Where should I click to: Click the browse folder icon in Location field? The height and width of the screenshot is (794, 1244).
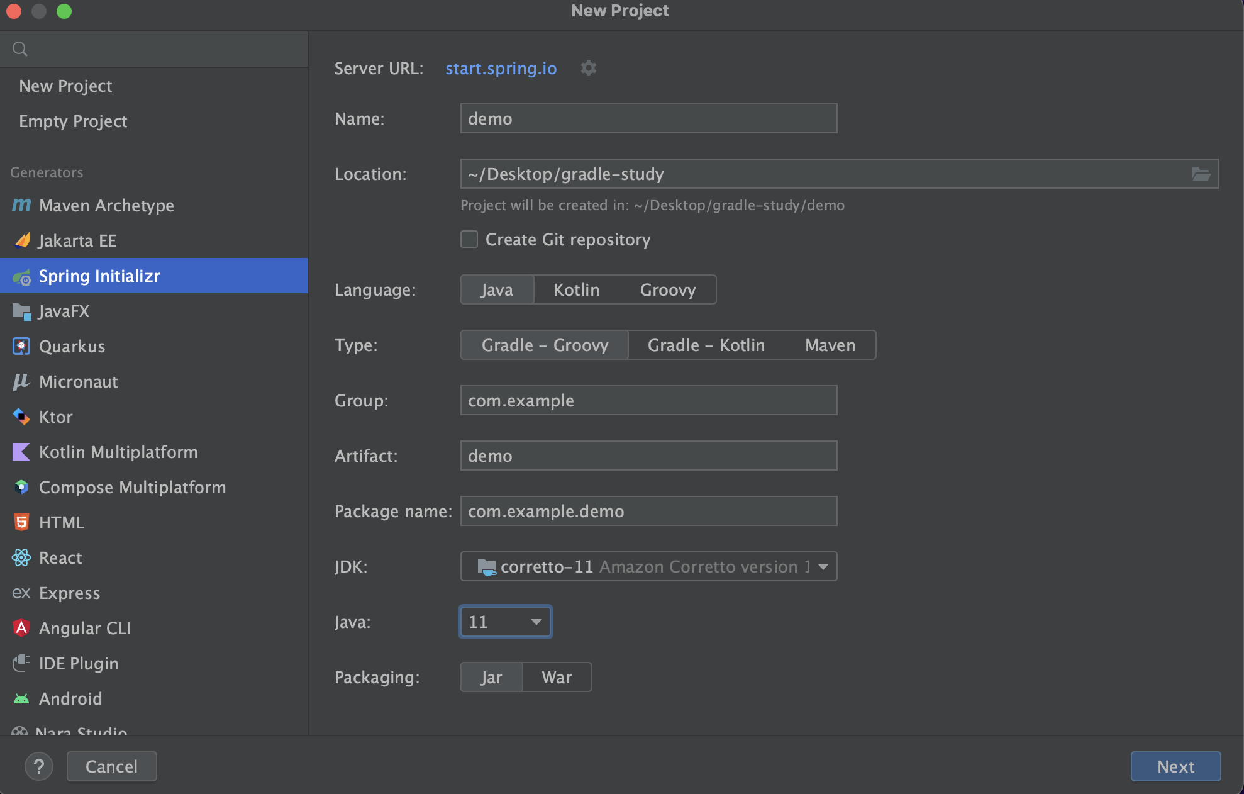pyautogui.click(x=1201, y=174)
